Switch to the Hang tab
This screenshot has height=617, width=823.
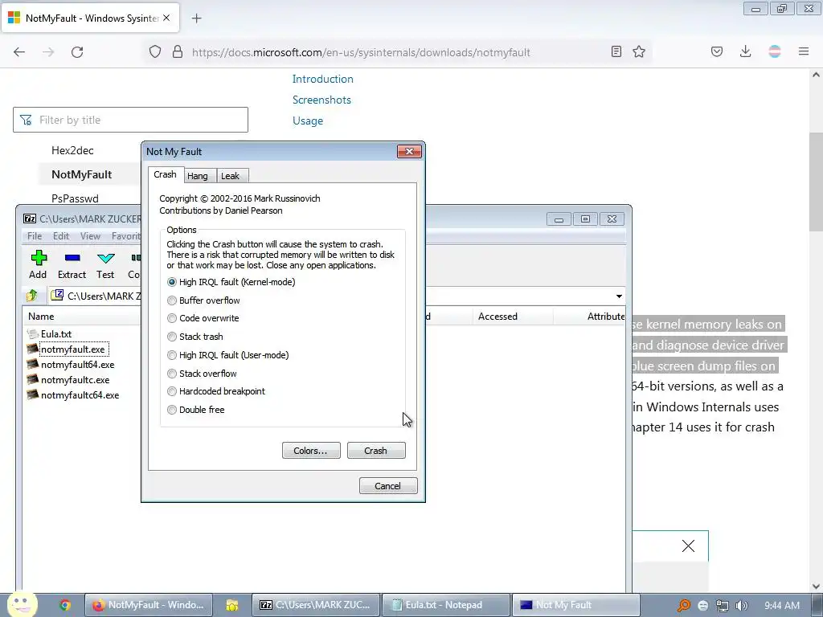(x=198, y=176)
